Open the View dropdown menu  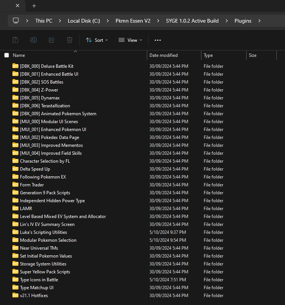[x=130, y=40]
